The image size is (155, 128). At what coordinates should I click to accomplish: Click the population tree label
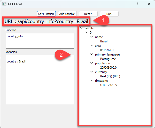click(103, 63)
